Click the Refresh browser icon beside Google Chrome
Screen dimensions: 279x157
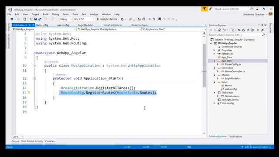(122, 19)
